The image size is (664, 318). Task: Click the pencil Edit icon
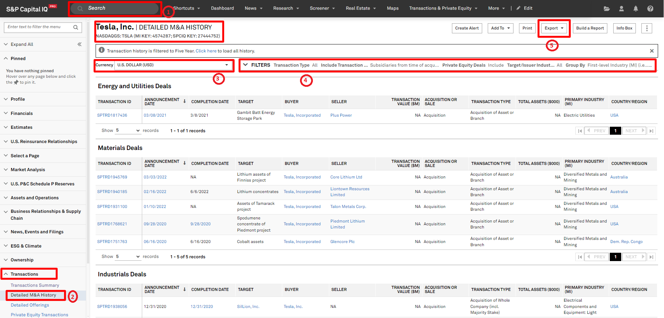[x=518, y=8]
